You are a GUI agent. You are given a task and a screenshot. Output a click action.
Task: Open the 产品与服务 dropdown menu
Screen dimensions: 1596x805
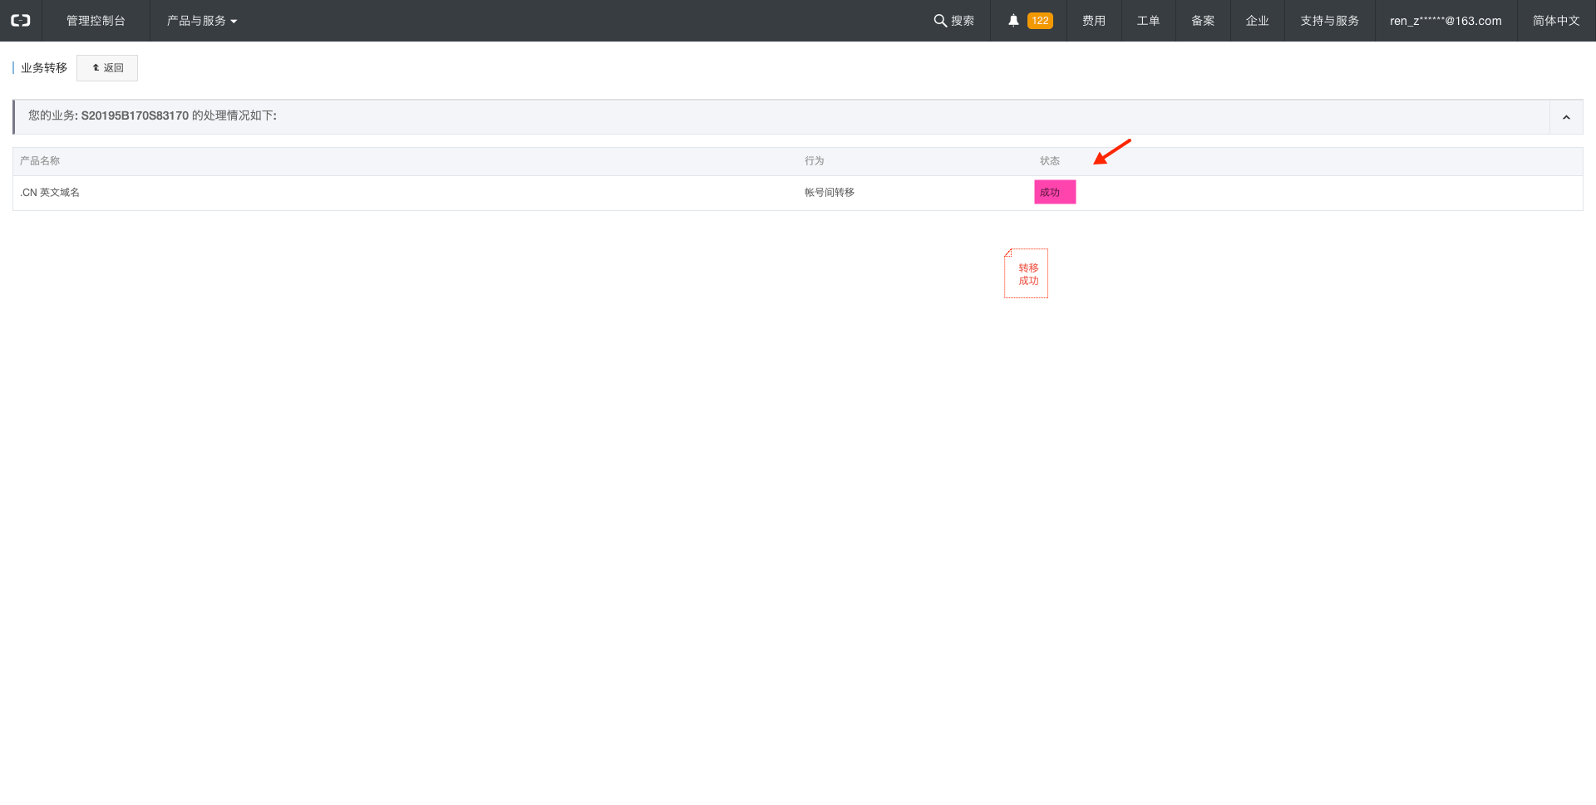[201, 21]
